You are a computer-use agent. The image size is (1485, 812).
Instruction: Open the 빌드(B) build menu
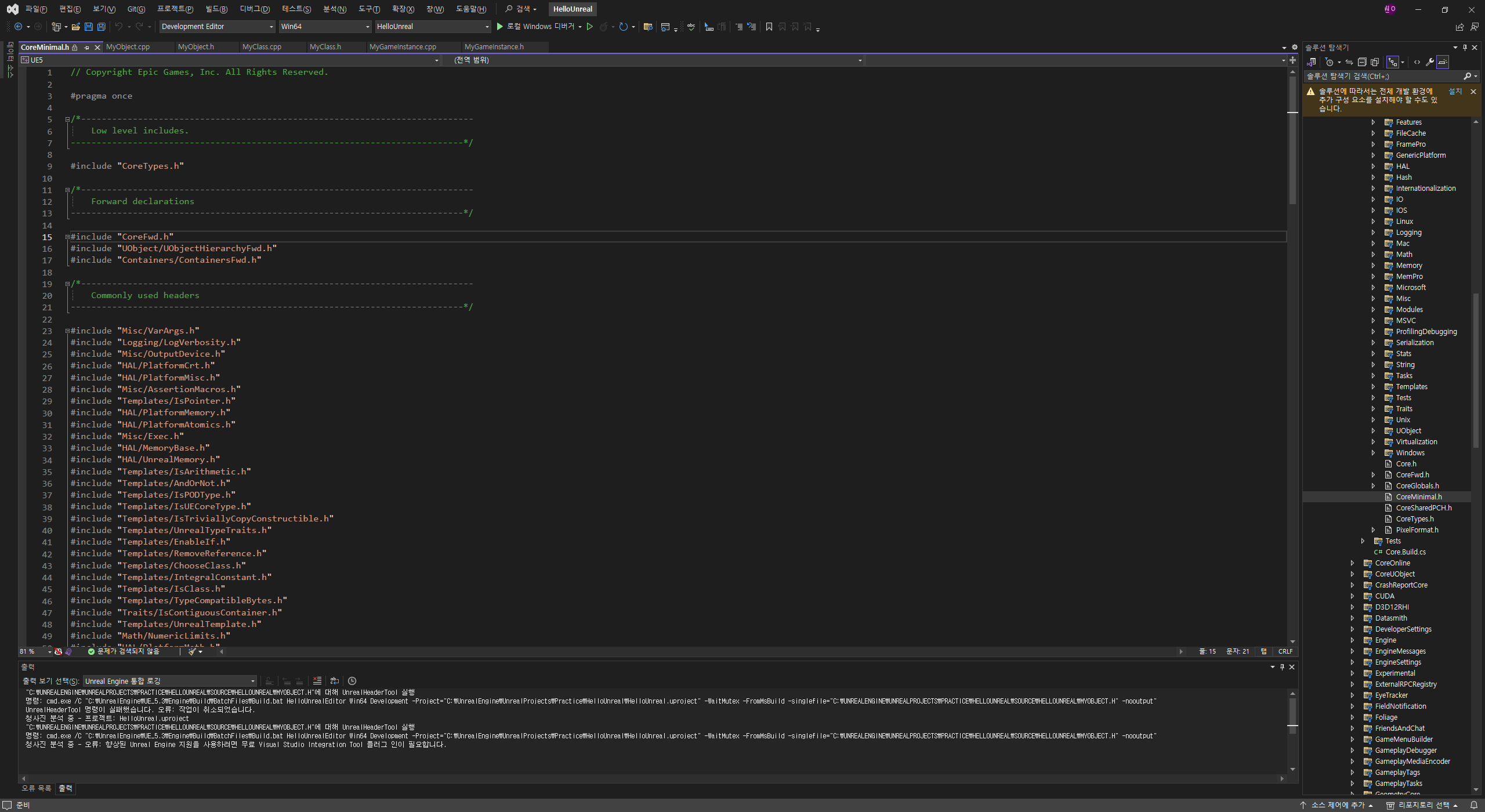(x=216, y=9)
